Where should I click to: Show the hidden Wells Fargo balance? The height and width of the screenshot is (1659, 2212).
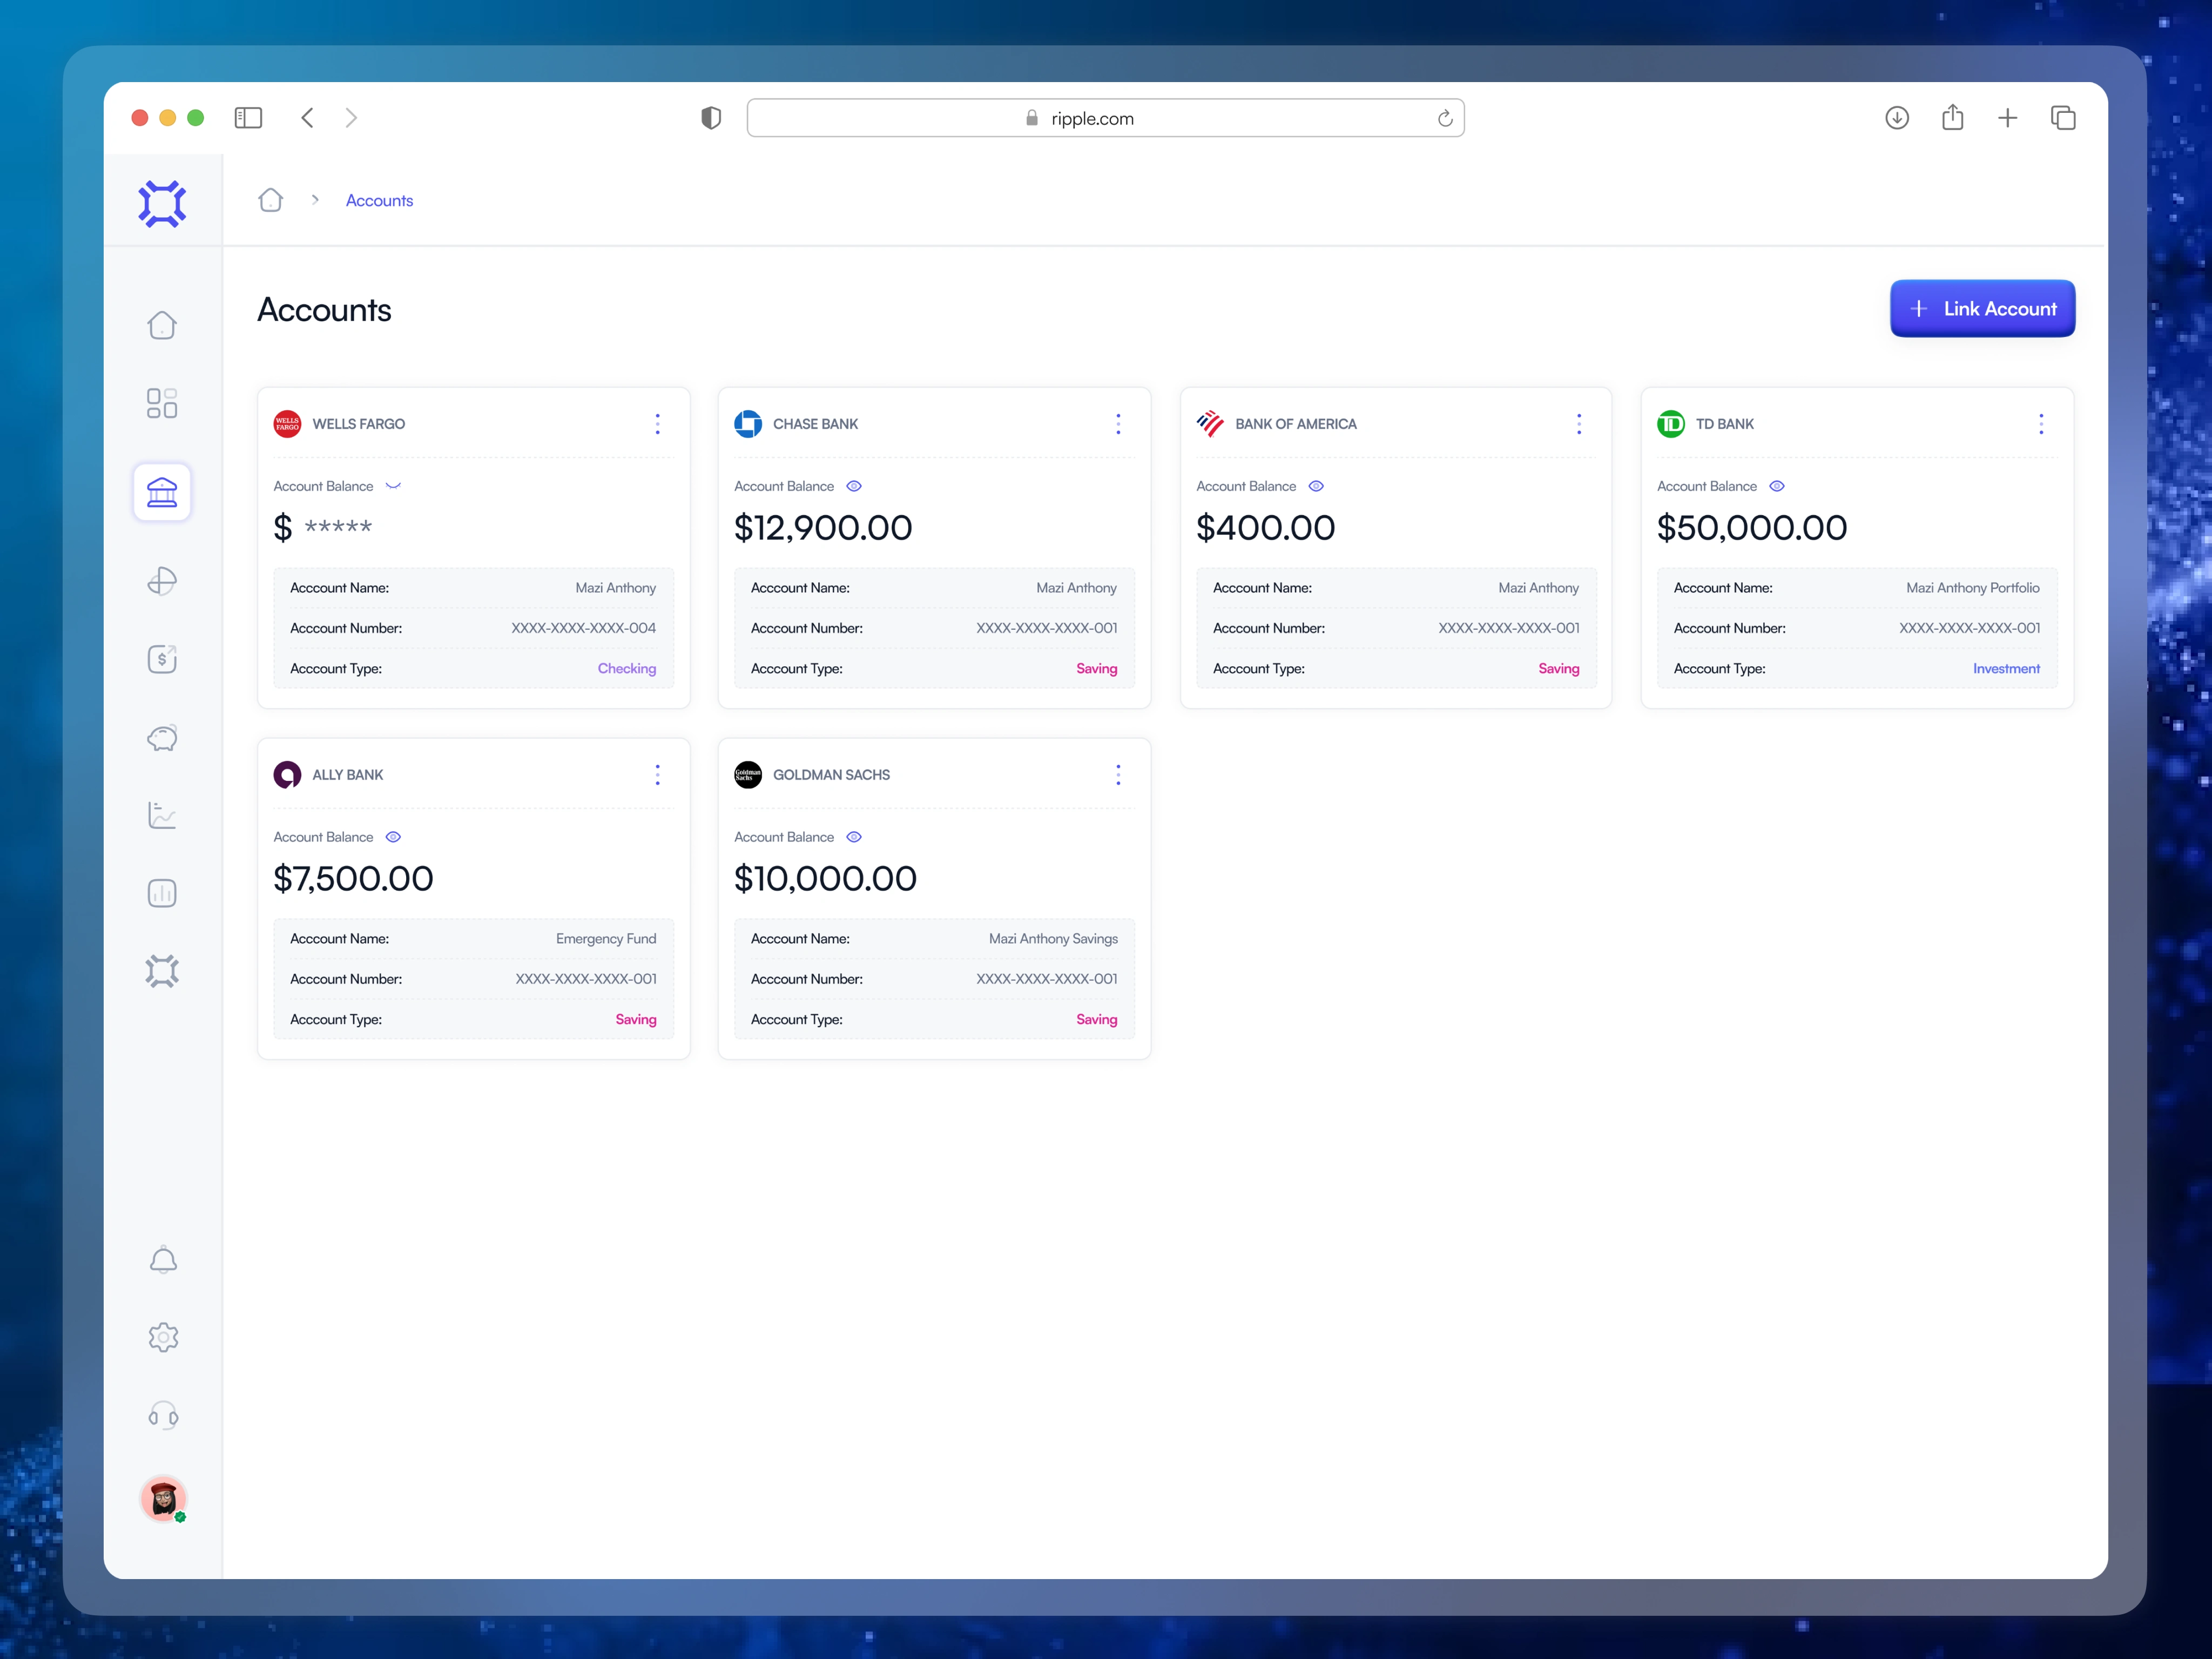[393, 486]
